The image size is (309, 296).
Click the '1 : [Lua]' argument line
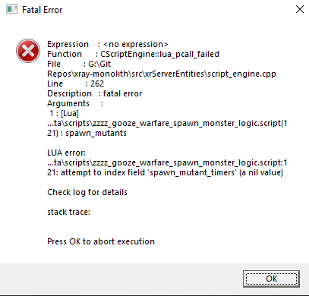click(x=64, y=113)
